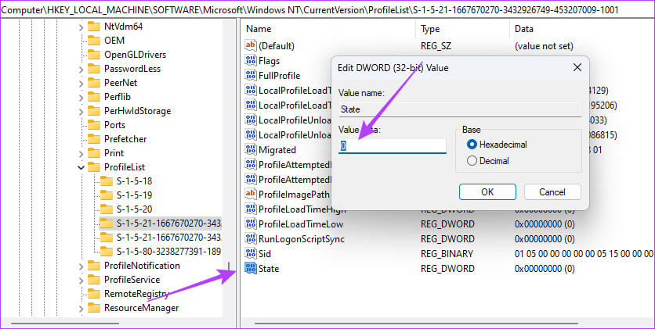Select the Decimal base option
Image resolution: width=655 pixels, height=329 pixels.
[488, 161]
